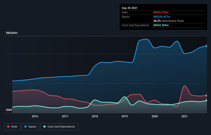The image size is (211, 135).
Task: Toggle the Debt series legend button
Action: tap(12, 127)
